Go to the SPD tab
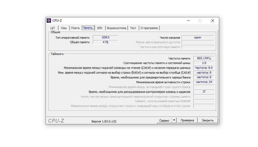This screenshot has height=147, width=258. tap(100, 28)
